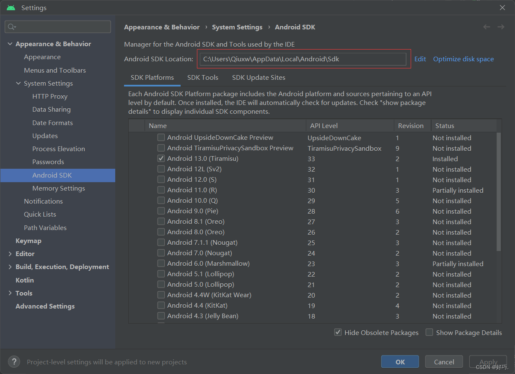Open Memory Settings page
The width and height of the screenshot is (515, 374).
[x=59, y=188]
